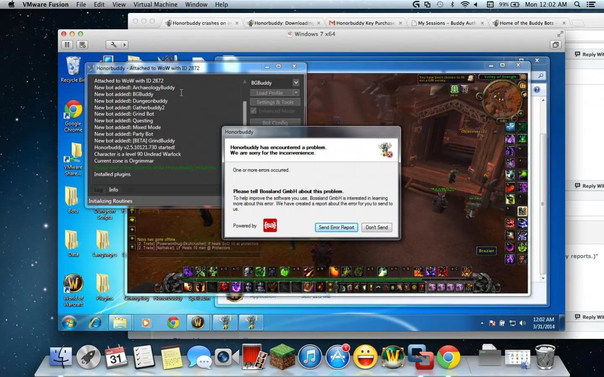Switch to World of Warcraft taskbar button
Image resolution: width=604 pixels, height=377 pixels.
[x=198, y=322]
